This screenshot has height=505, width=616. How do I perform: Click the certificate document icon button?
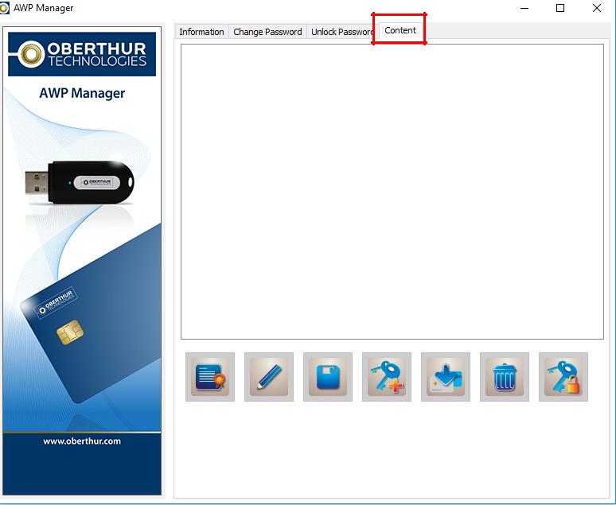coord(210,377)
